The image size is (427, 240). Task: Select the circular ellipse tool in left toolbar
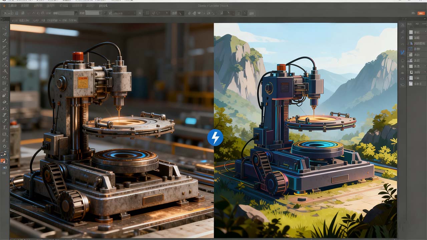[5, 146]
